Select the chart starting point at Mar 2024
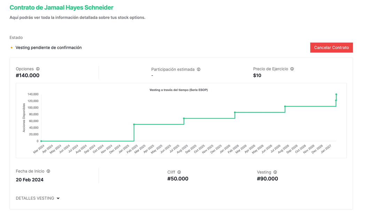Screen dimensions: 376x211 [41, 141]
